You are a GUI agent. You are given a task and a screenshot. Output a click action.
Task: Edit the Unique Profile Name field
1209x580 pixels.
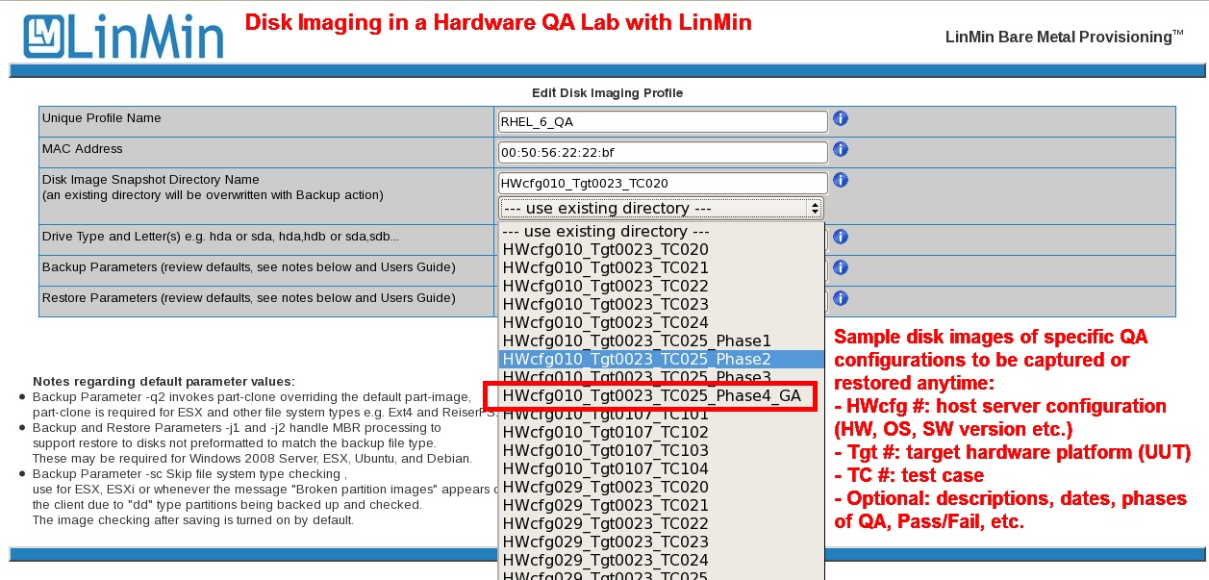[x=663, y=121]
